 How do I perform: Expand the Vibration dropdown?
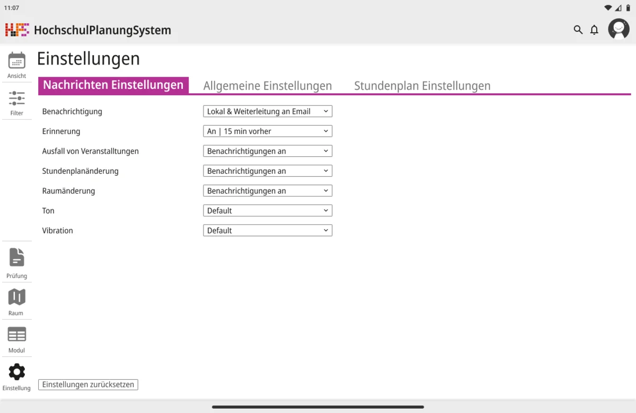click(x=268, y=230)
